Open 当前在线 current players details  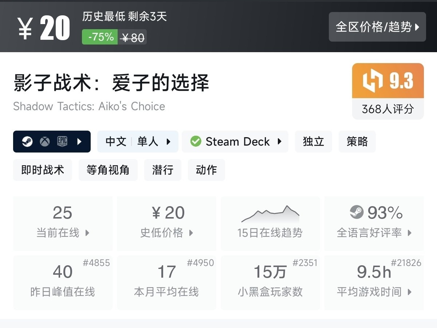(x=63, y=223)
